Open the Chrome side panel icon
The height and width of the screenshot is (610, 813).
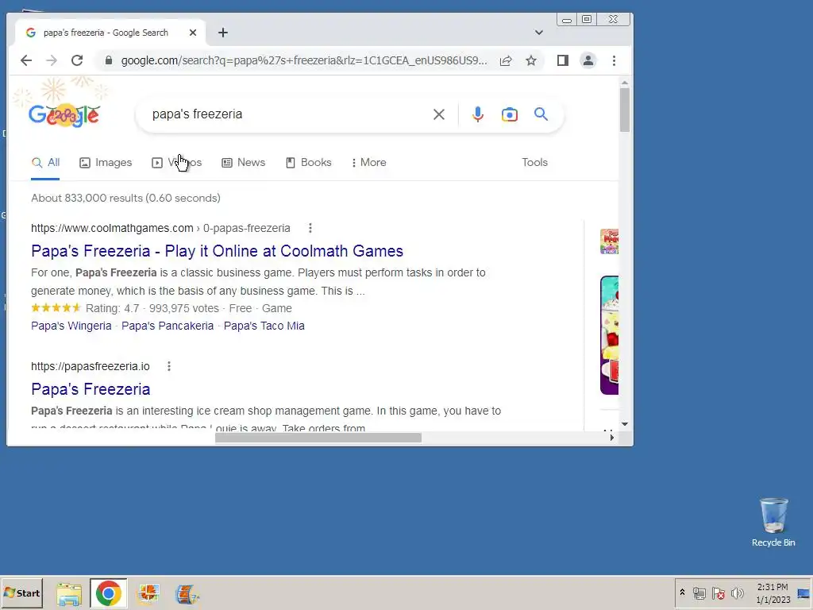563,60
